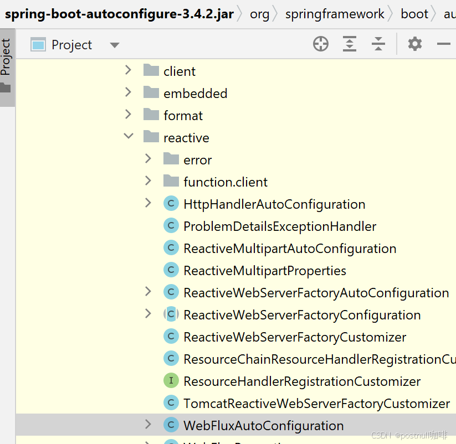Select ReactiveWebServerFactoryConfiguration class name

tap(302, 315)
